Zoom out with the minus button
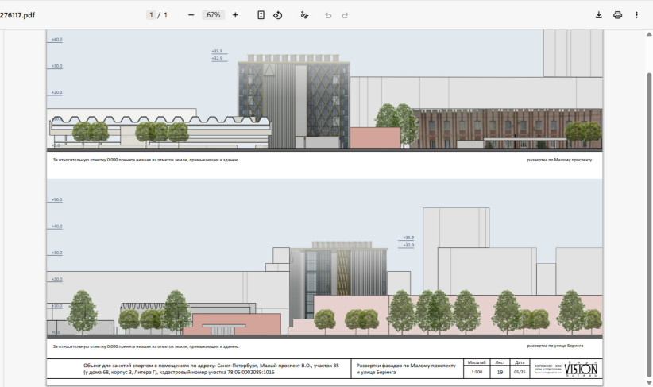653x387 pixels. (x=191, y=15)
